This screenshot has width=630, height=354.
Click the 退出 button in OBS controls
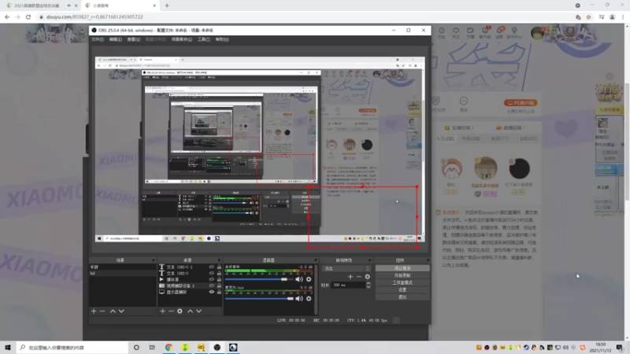click(x=402, y=297)
